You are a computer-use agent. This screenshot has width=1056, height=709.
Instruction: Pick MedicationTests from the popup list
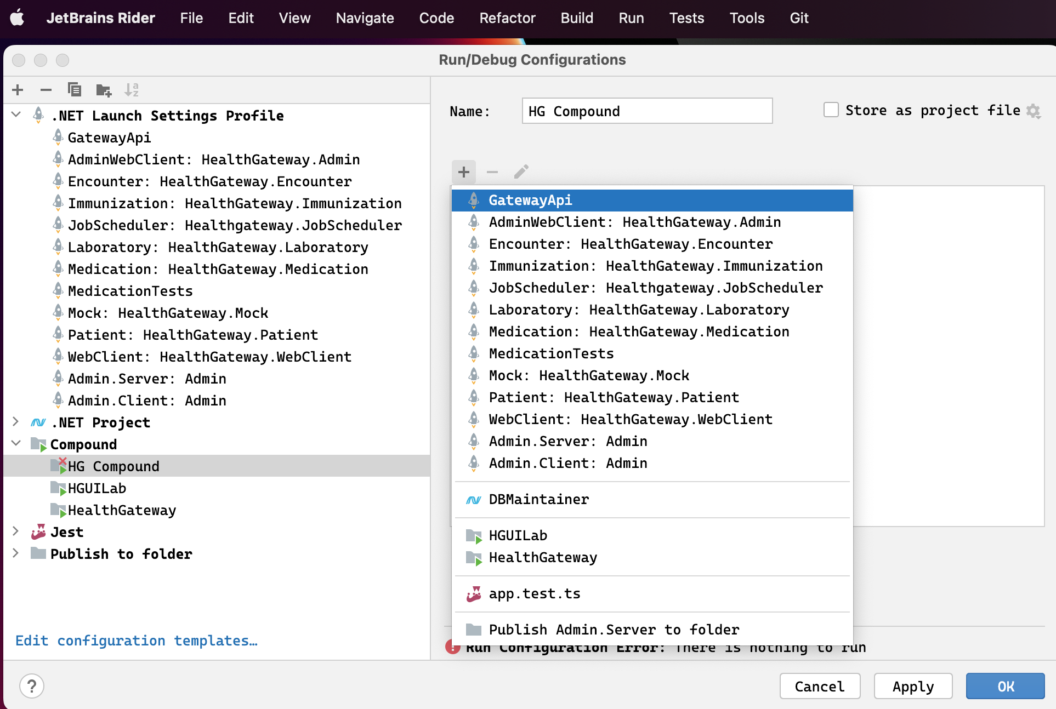tap(652, 354)
